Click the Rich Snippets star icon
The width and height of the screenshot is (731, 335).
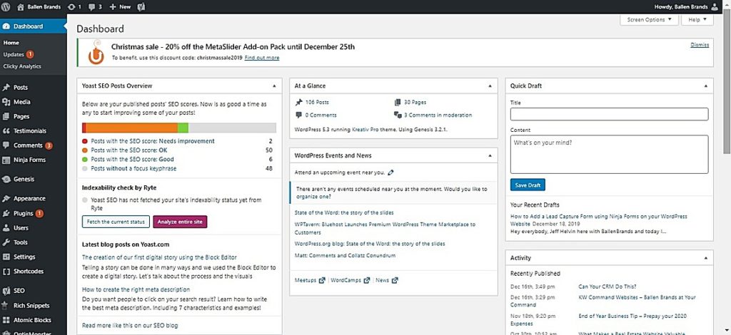click(x=6, y=306)
